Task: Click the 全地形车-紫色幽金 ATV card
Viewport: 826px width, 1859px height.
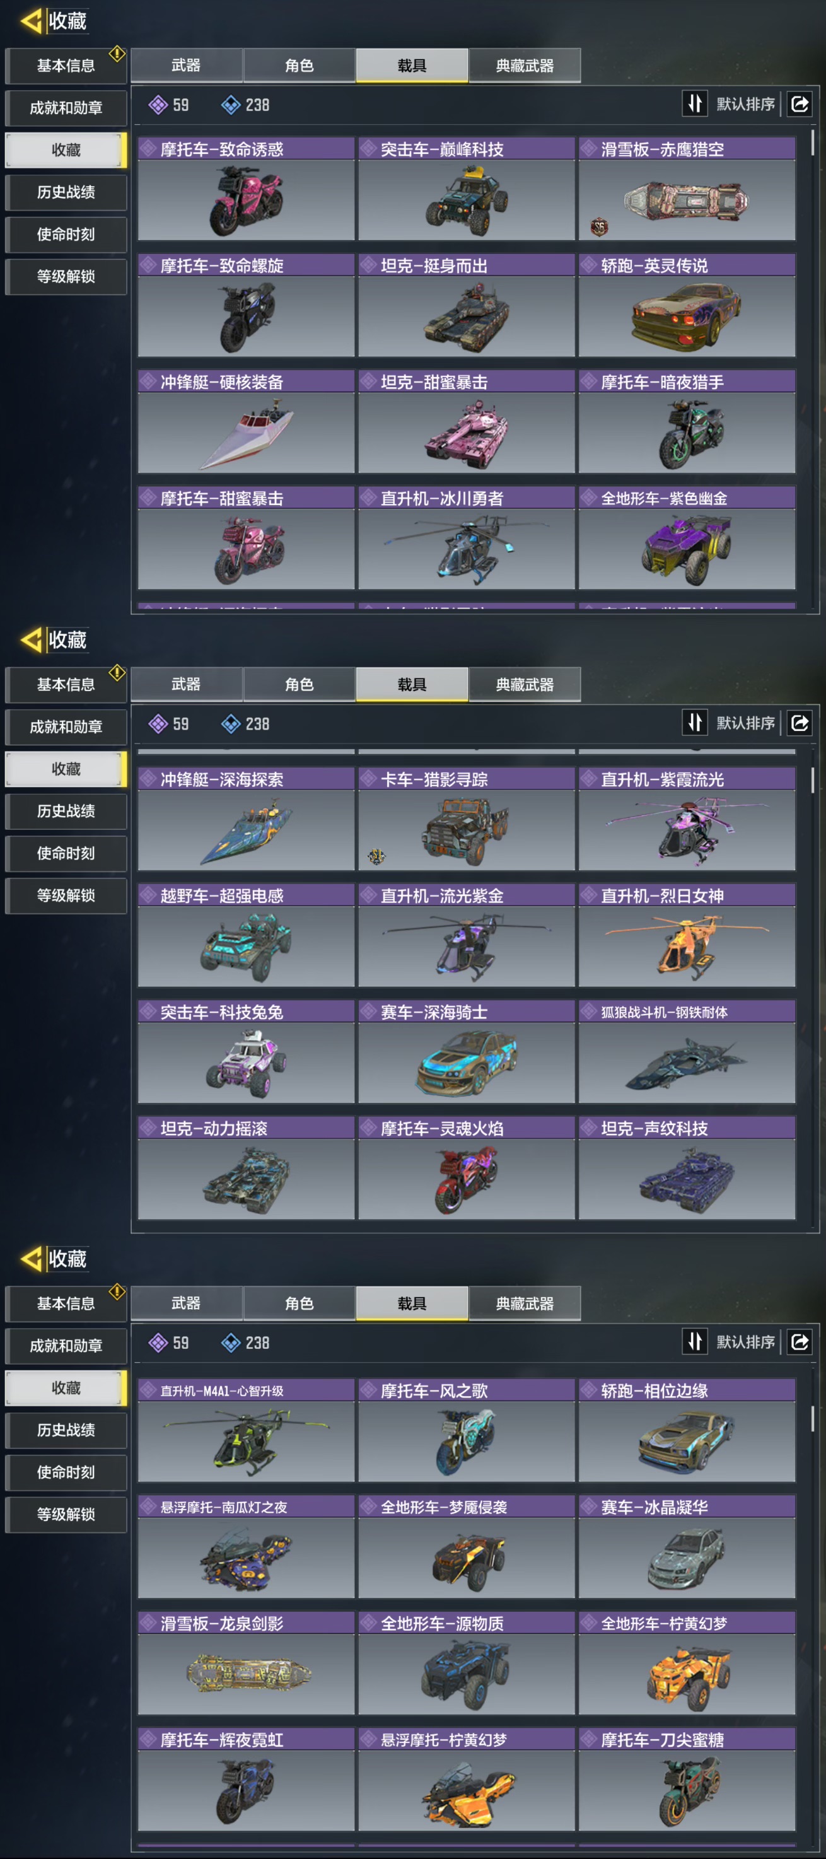Action: (x=687, y=538)
